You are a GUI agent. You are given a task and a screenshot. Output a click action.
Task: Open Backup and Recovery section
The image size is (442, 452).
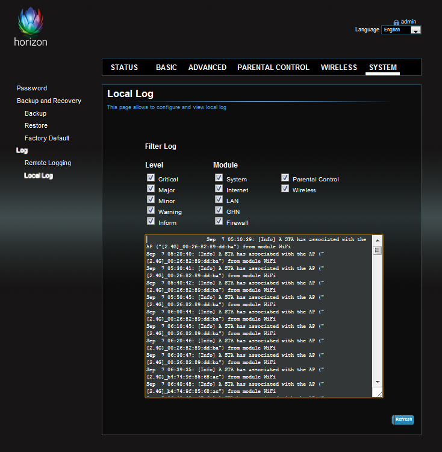pyautogui.click(x=49, y=101)
